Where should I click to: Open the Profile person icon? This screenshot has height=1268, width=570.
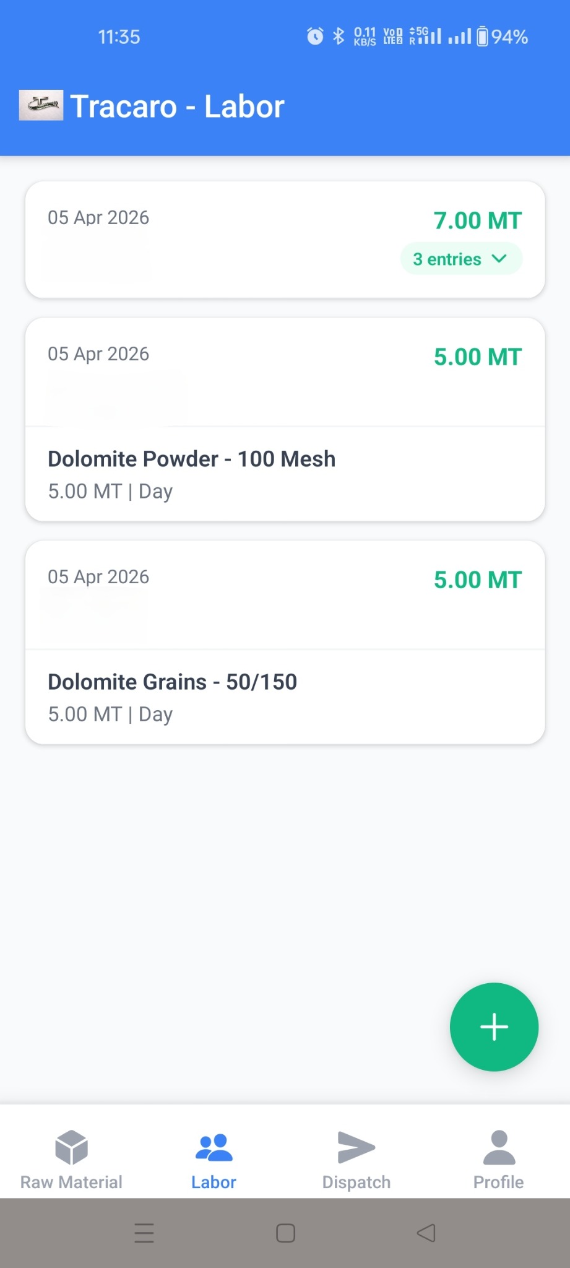tap(499, 1147)
